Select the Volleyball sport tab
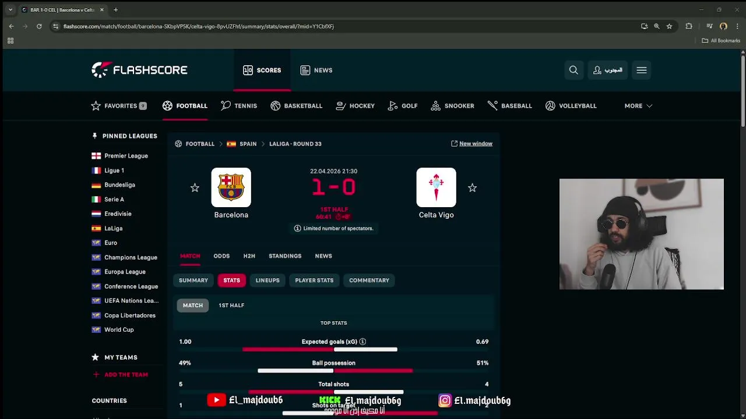Image resolution: width=746 pixels, height=419 pixels. (x=571, y=106)
